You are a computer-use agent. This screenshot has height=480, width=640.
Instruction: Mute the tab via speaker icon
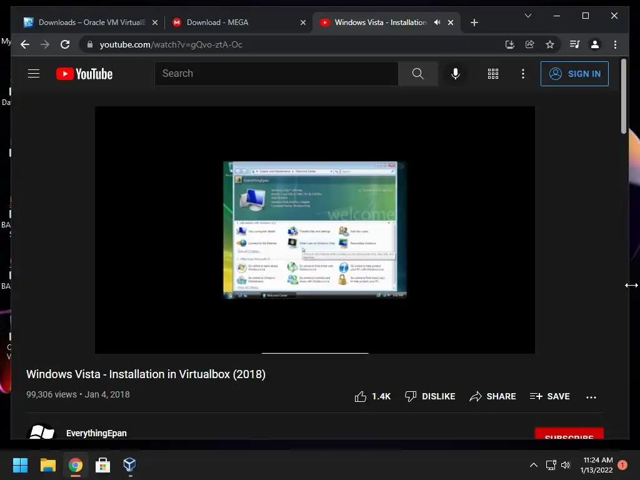point(437,22)
